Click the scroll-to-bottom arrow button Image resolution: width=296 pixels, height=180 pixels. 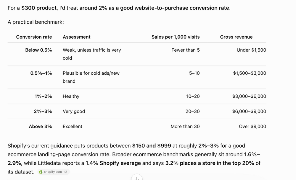pos(137,178)
